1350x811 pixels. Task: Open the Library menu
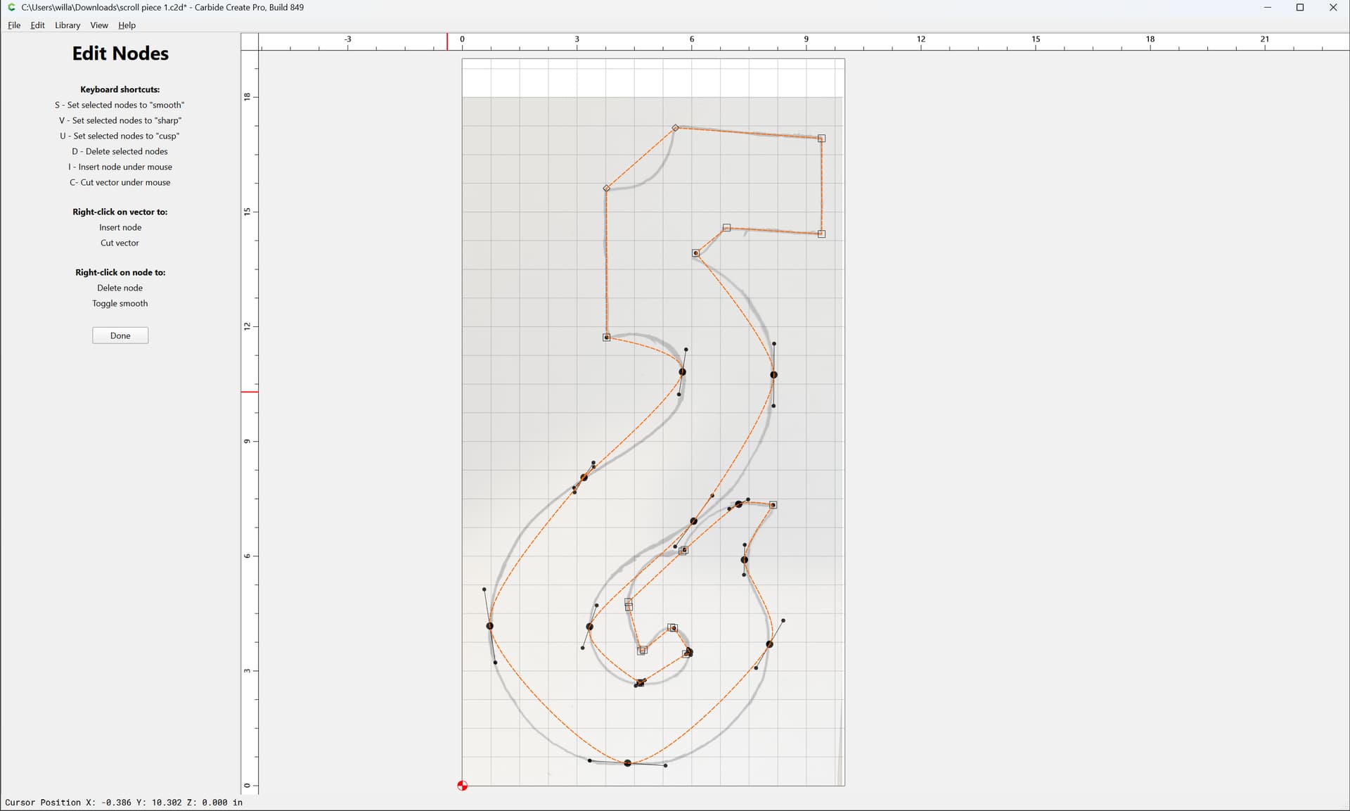pyautogui.click(x=67, y=25)
